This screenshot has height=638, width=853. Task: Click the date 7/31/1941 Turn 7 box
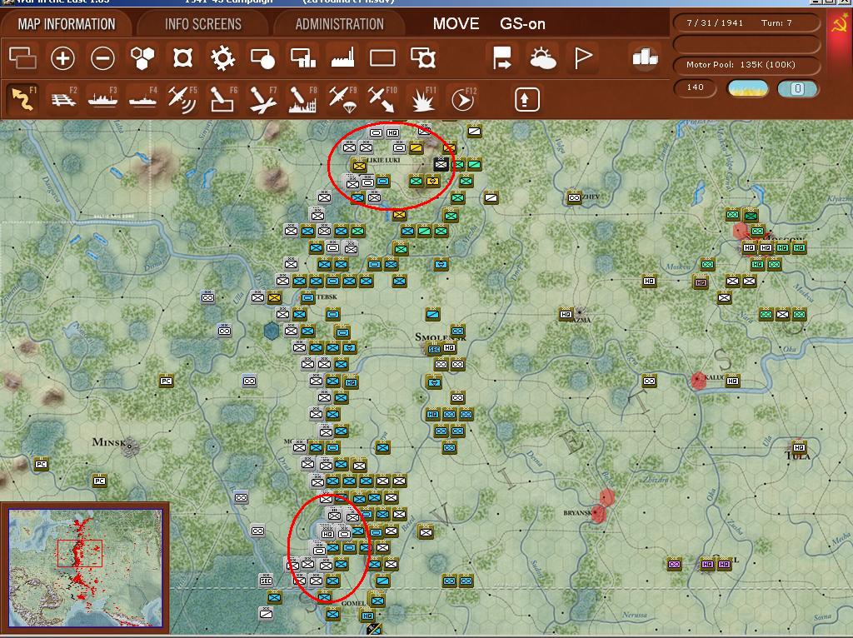tap(746, 23)
